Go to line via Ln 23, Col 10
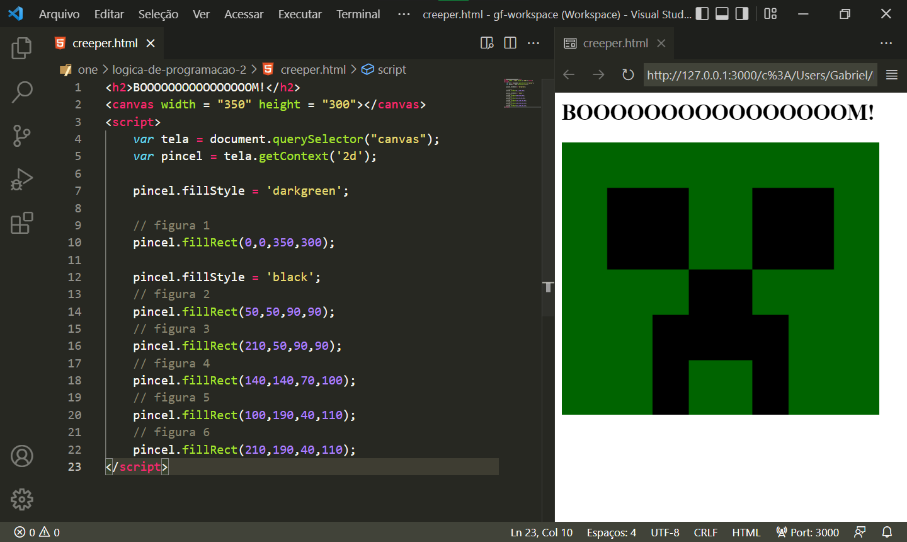 (x=542, y=532)
